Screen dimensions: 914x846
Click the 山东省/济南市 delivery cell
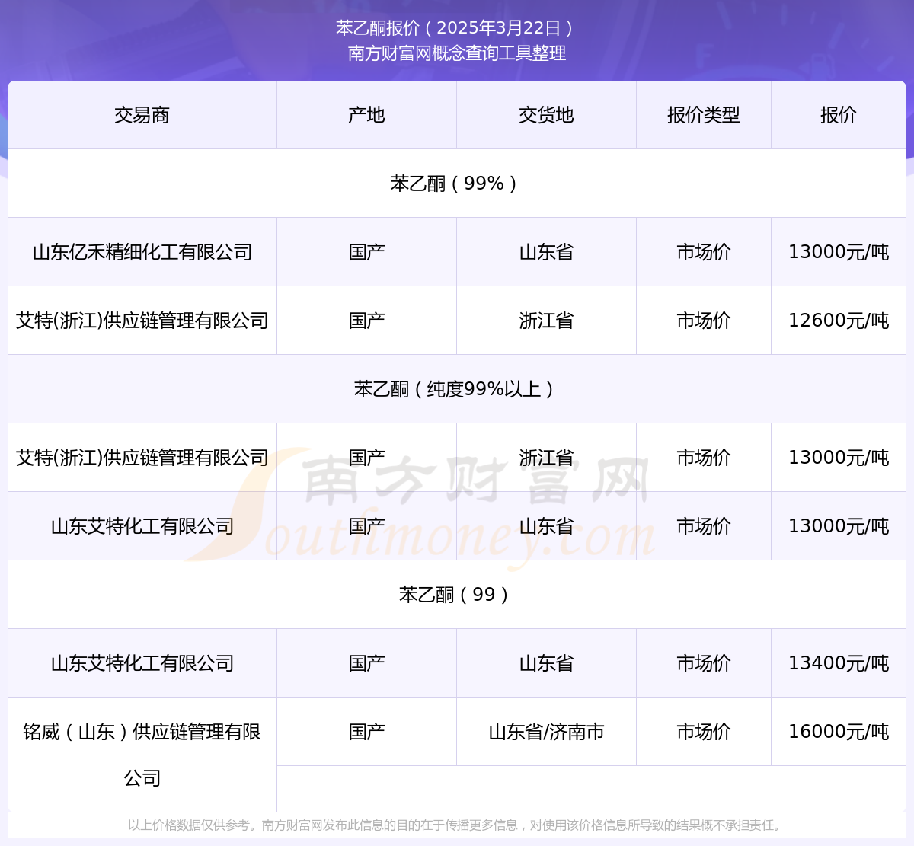pyautogui.click(x=546, y=732)
